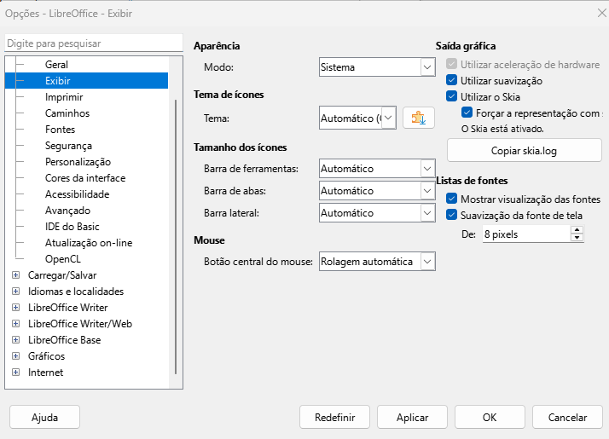Screen dimensions: 609x439
Task: Expand the Gráficos tree node
Action: [16, 356]
